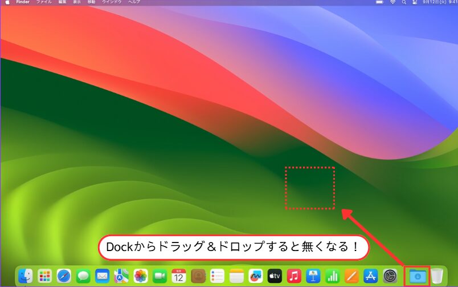Launch the App Store

coord(371,276)
